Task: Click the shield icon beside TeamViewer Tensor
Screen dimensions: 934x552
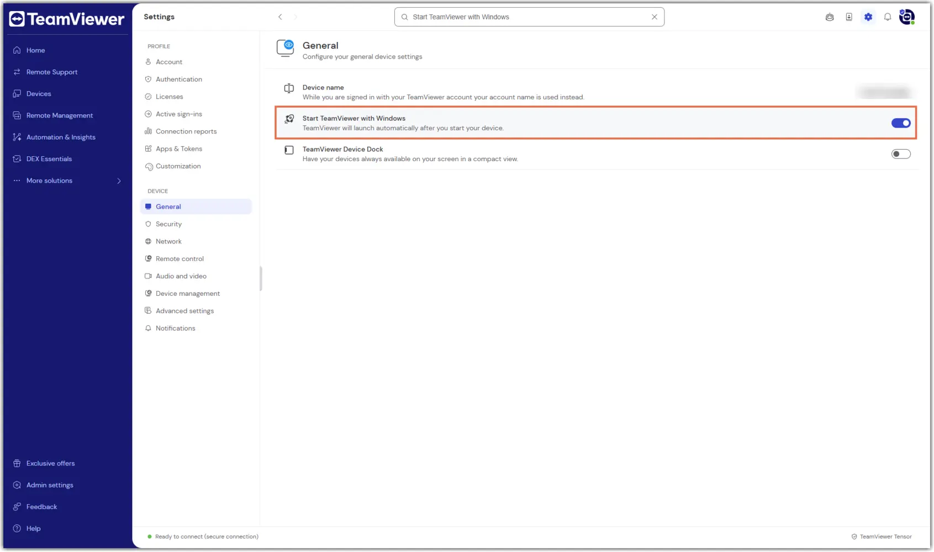Action: click(854, 537)
